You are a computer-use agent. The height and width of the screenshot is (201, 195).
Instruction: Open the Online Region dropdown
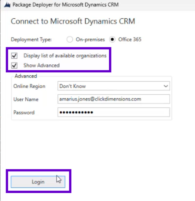tap(114, 86)
